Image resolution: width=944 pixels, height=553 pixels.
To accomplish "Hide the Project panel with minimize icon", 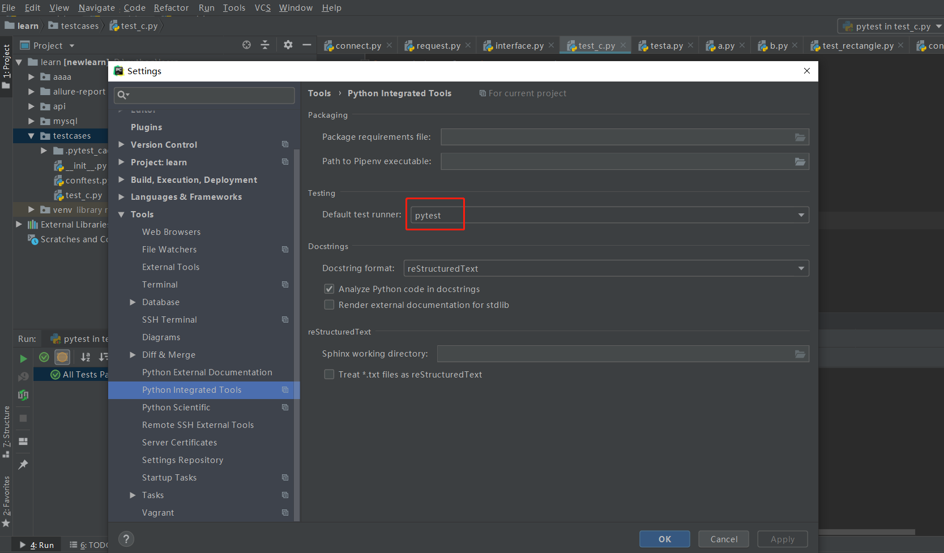I will (x=307, y=45).
